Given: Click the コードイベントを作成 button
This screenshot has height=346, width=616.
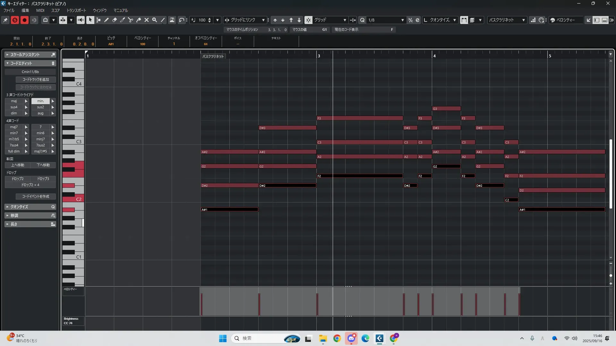Looking at the screenshot, I should coord(36,196).
